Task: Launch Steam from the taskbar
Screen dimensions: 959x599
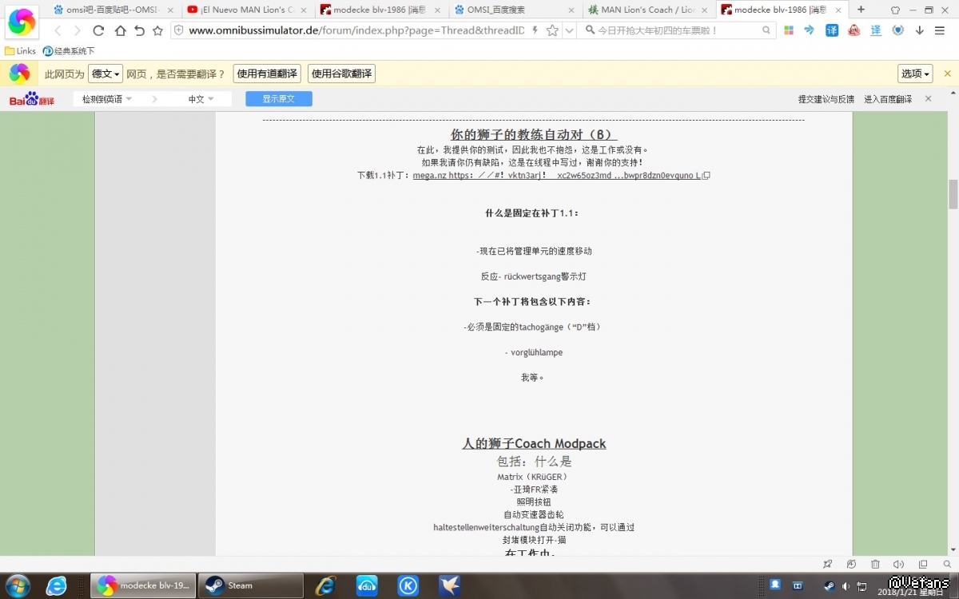Action: (x=250, y=585)
